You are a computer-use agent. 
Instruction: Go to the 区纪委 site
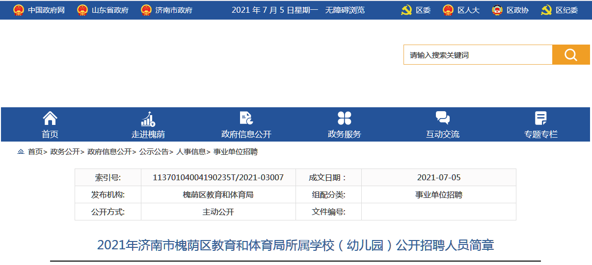click(x=566, y=10)
